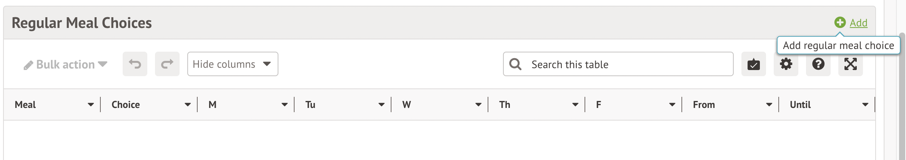Expand table to fullscreen

point(851,64)
